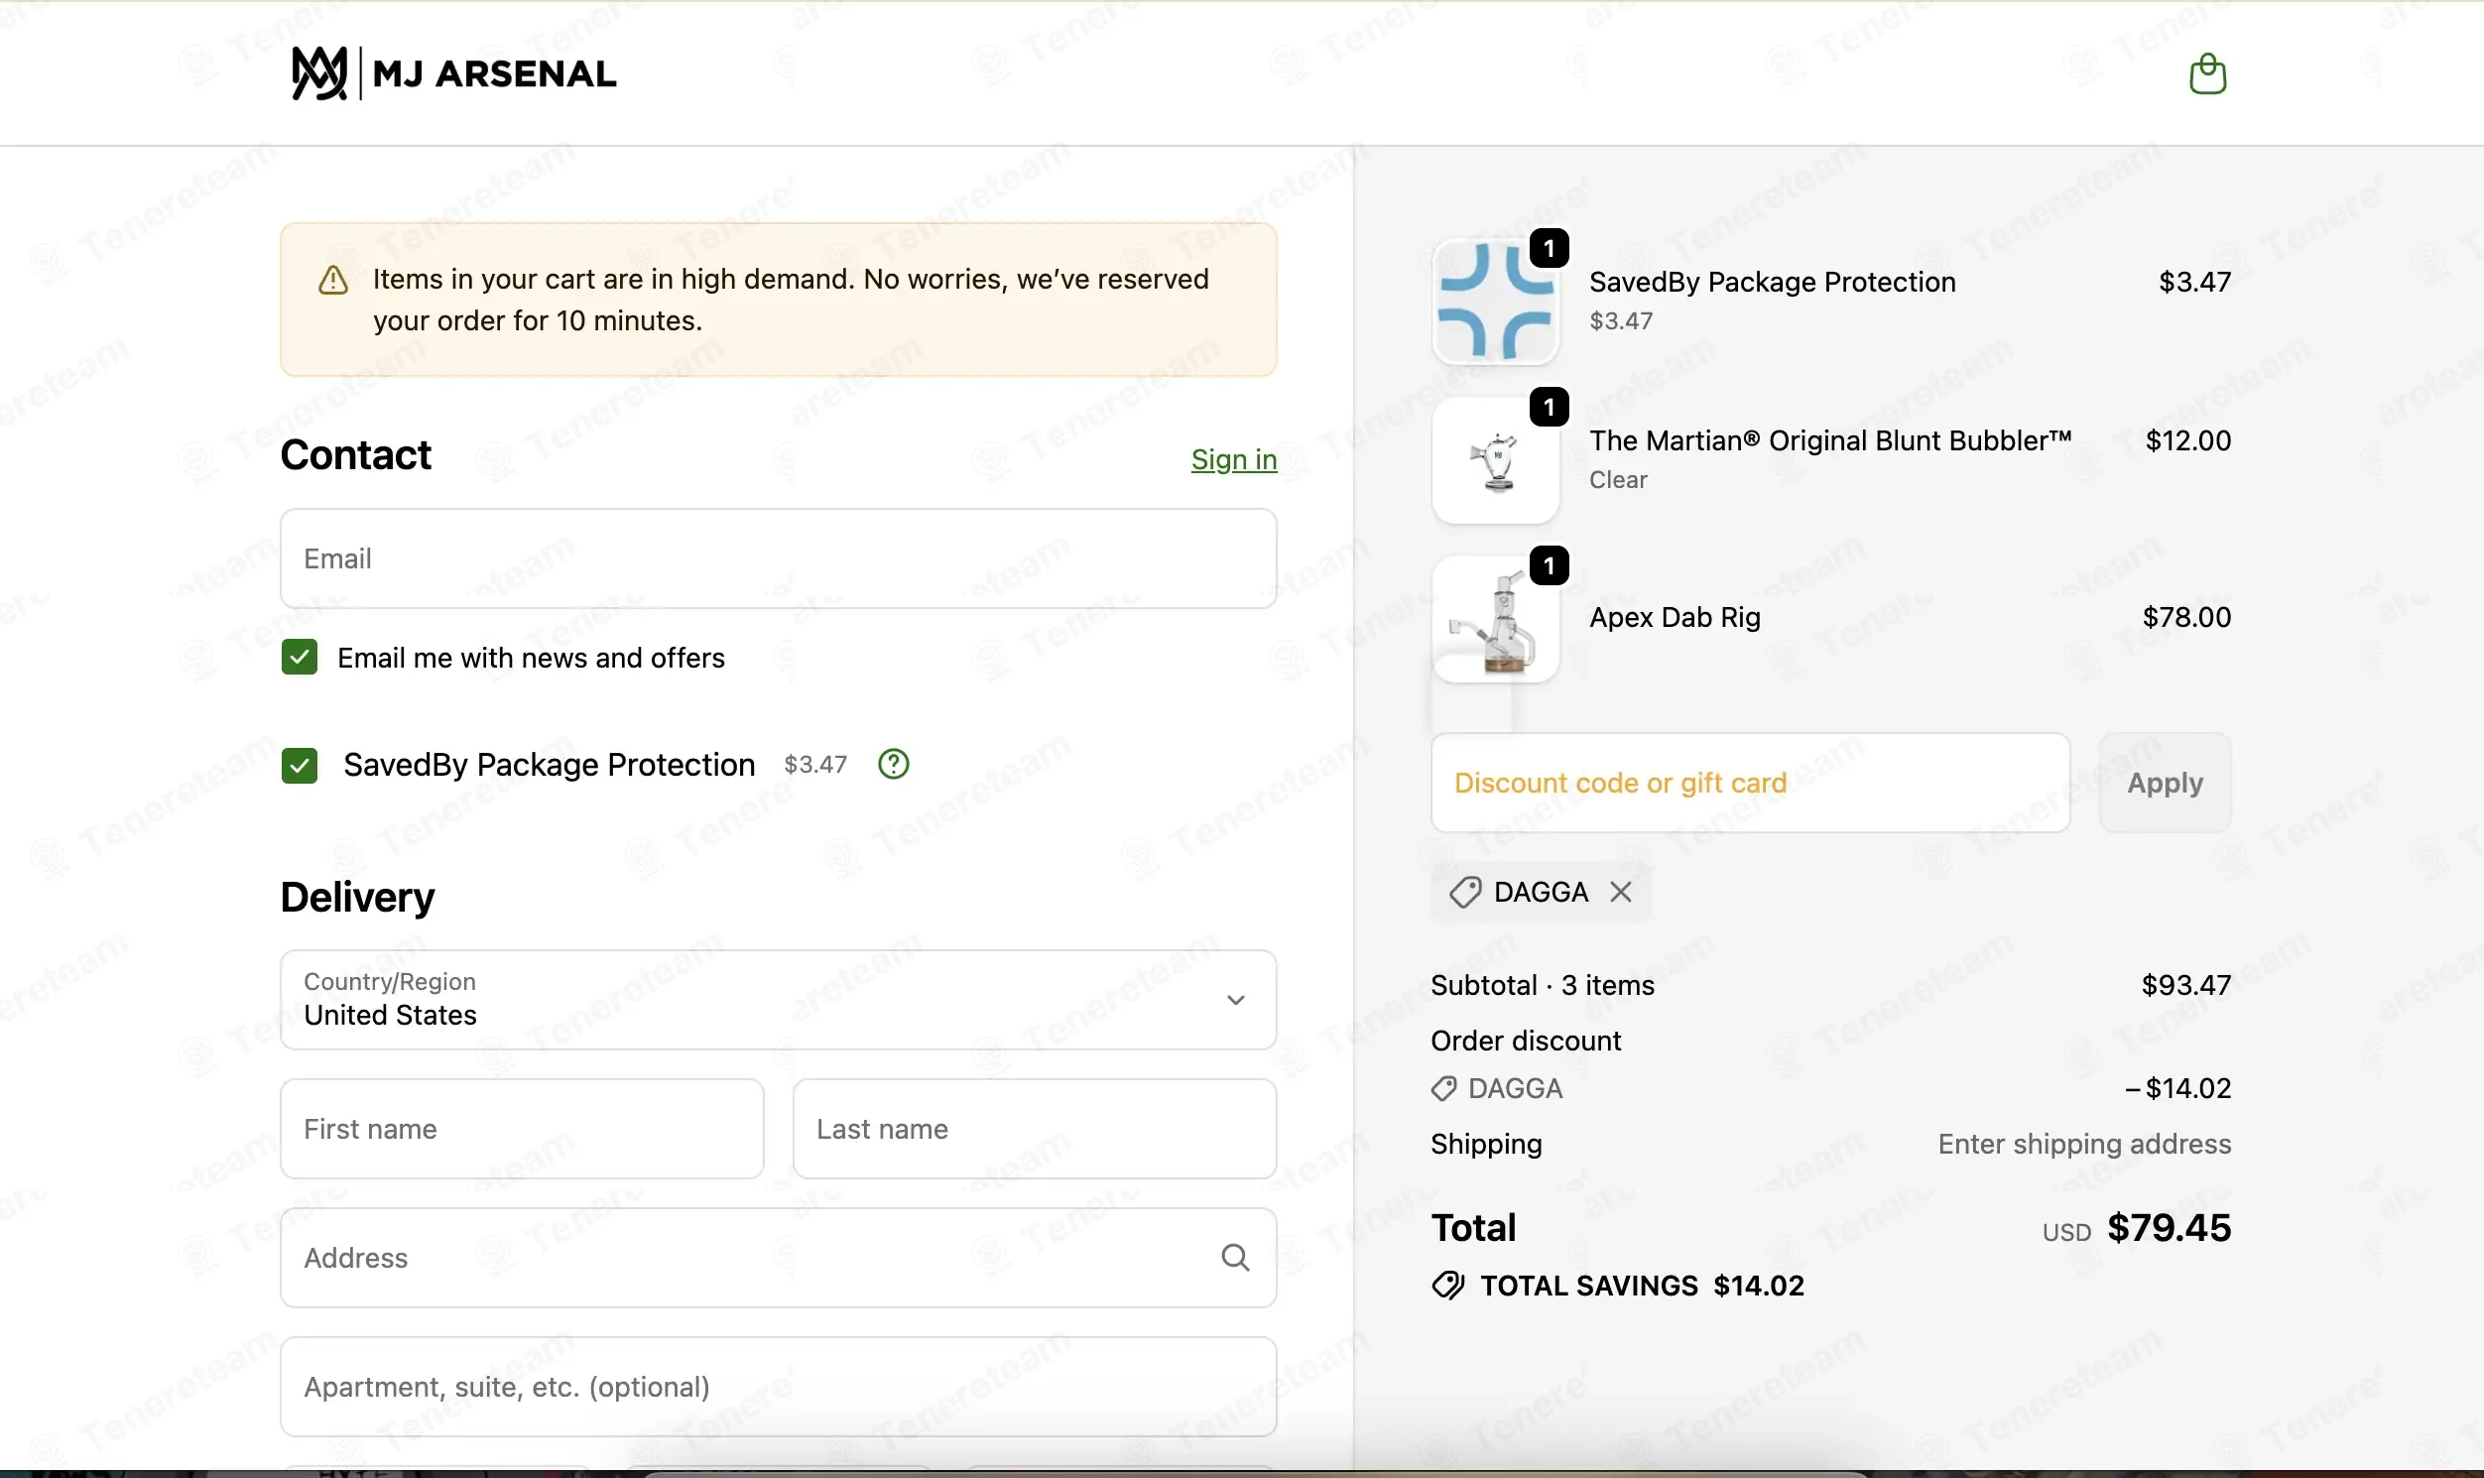Click the warning triangle in the reservation notice

pyautogui.click(x=332, y=280)
